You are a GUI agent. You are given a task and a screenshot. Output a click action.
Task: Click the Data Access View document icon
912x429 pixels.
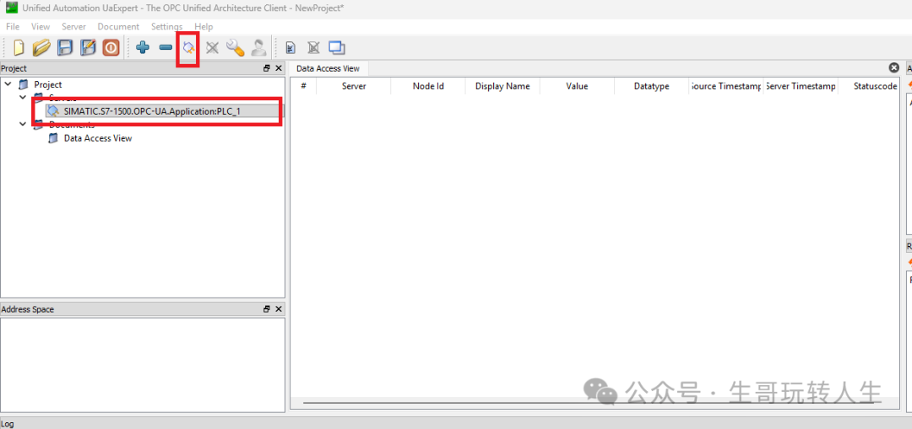tap(53, 138)
